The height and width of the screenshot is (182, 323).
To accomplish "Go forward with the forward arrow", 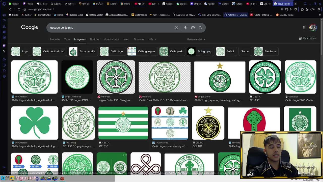I will coord(14,9).
